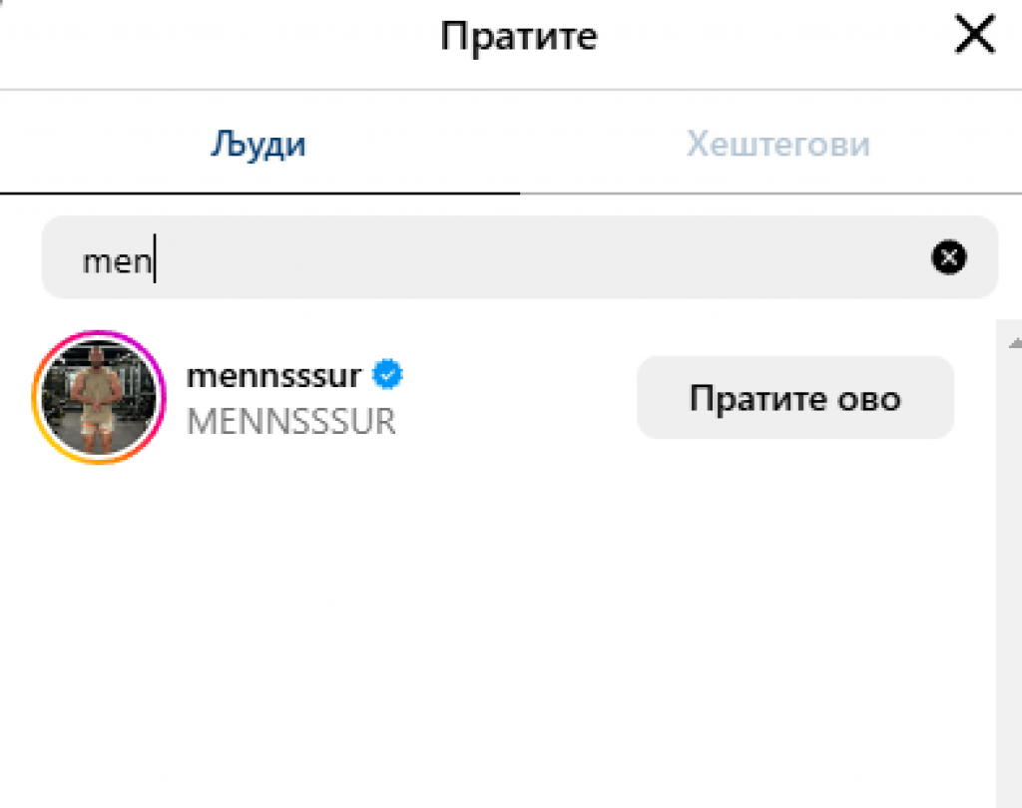Click the Пратите dialog title
The image size is (1022, 808).
click(518, 37)
